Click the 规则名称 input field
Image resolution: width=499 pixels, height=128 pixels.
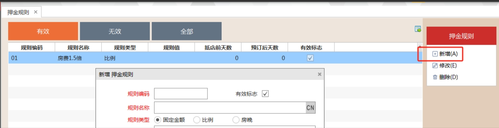230,108
